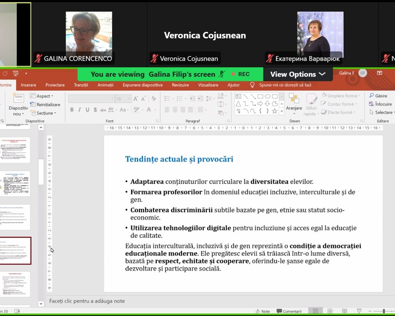The height and width of the screenshot is (316, 395).
Task: Expand the View Options dropdown
Action: pos(297,74)
